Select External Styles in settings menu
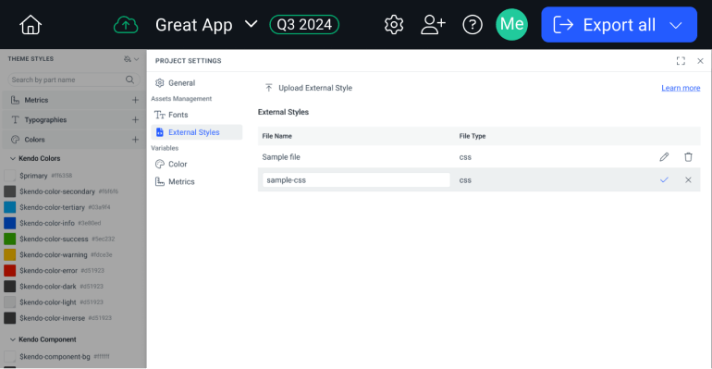Screen dimensions: 712x369 pyautogui.click(x=197, y=132)
